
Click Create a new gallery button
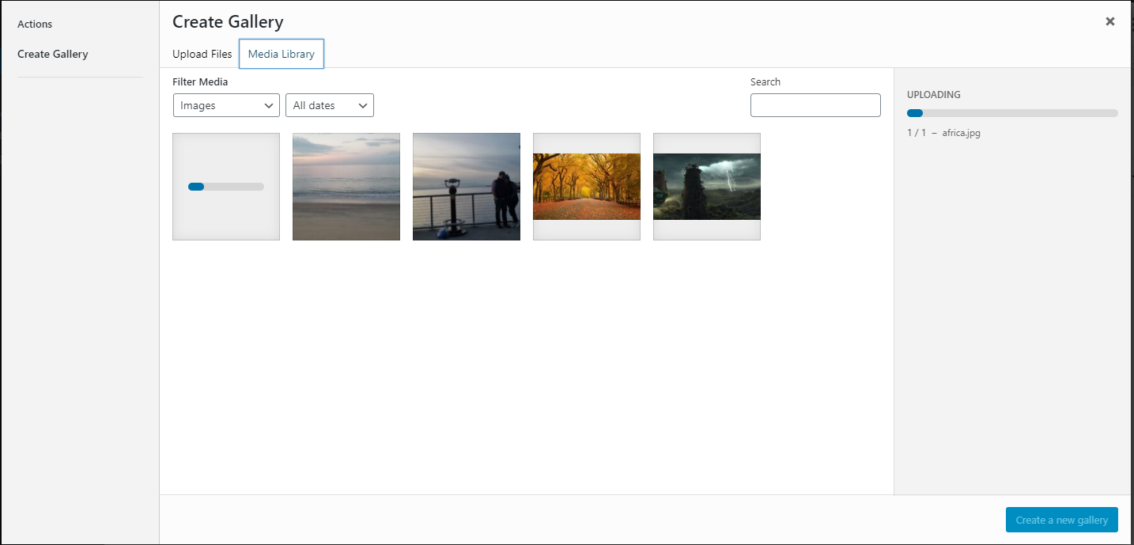[x=1061, y=520]
